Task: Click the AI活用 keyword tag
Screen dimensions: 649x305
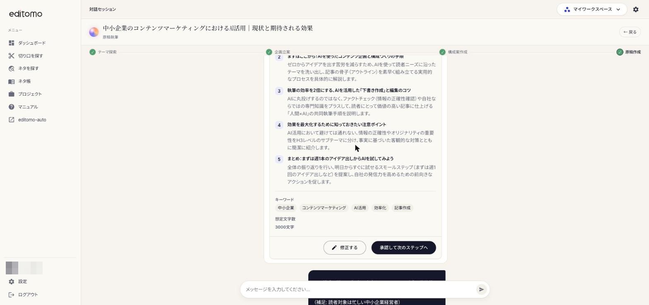Action: (x=360, y=208)
